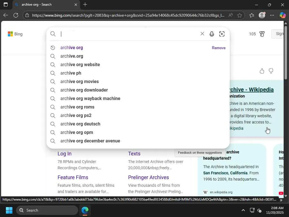Refresh the current page

[x=16, y=15]
